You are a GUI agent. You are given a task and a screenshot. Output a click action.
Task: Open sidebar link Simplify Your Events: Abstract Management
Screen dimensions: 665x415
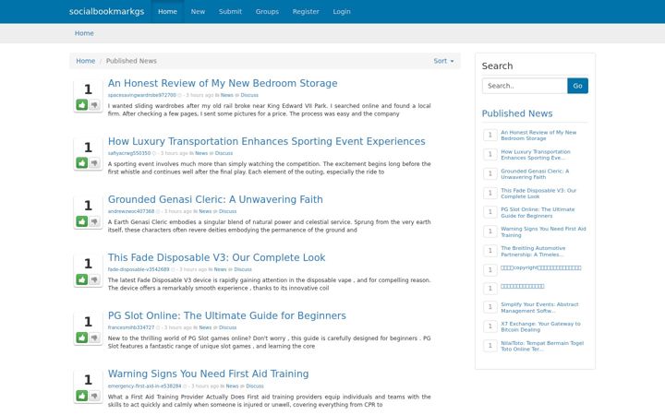click(539, 307)
